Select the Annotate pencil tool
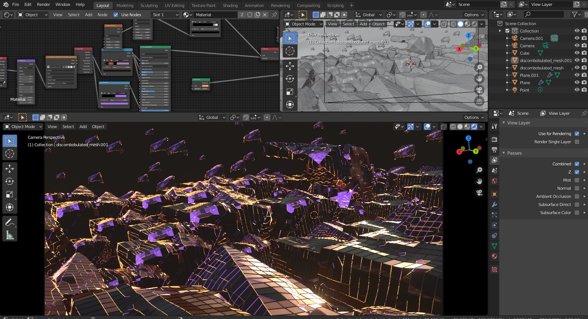The image size is (588, 319). 10,222
